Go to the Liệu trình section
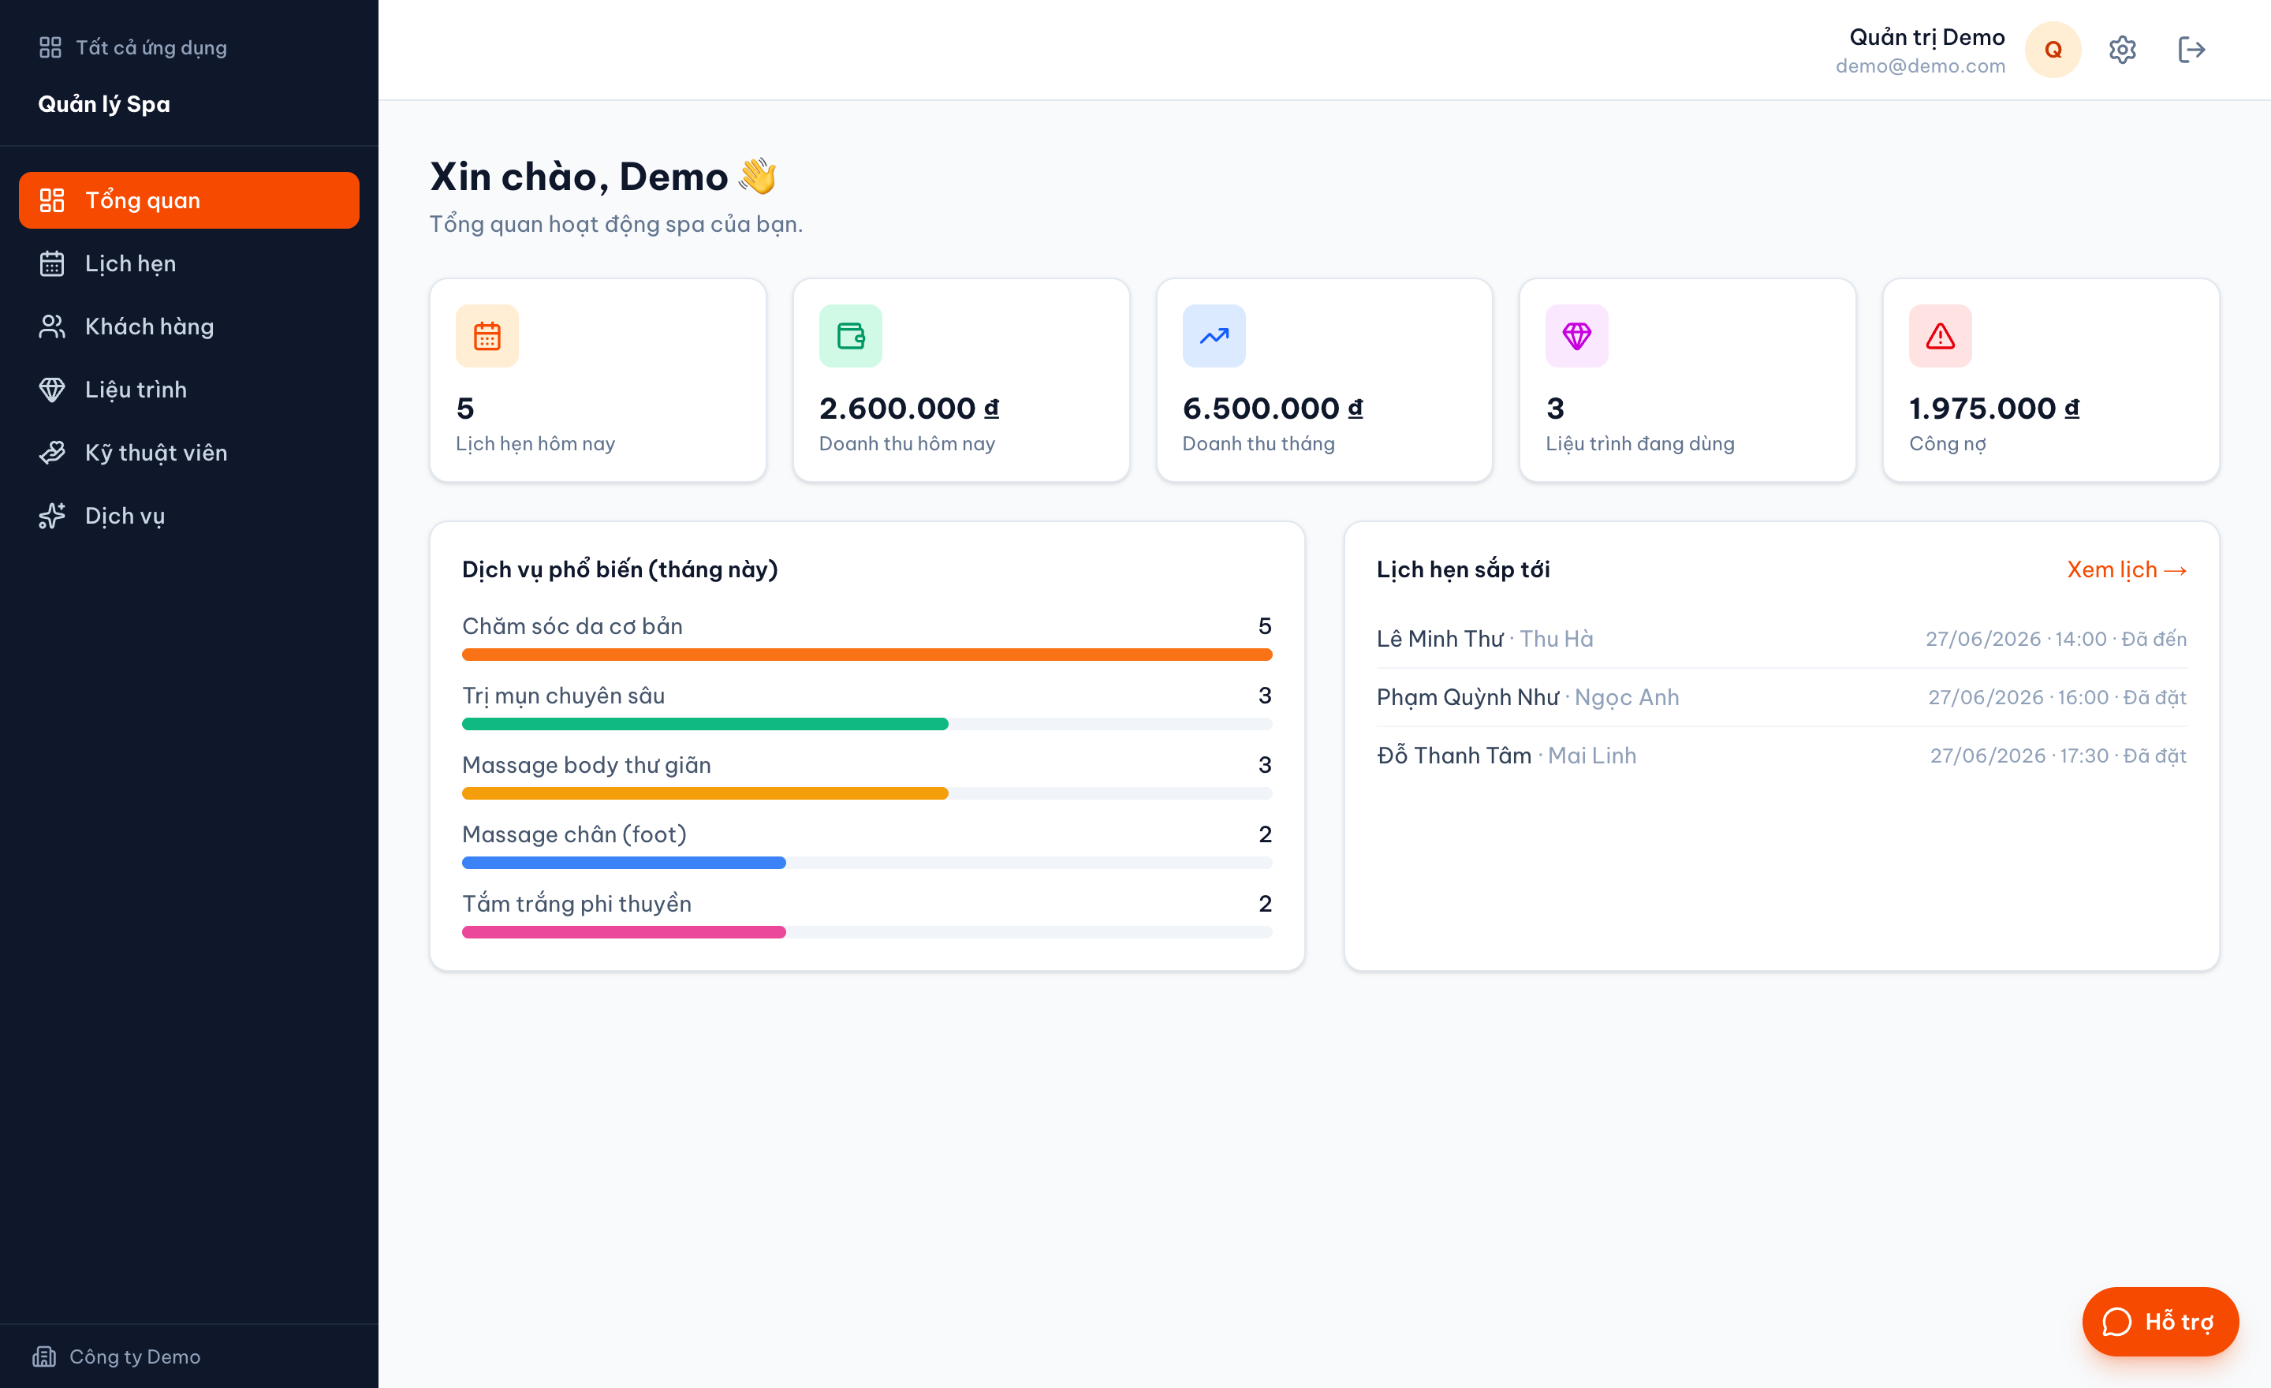The image size is (2271, 1388). point(189,390)
